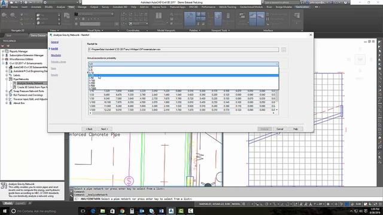Select highlighted 1/20 probability option

(183, 75)
